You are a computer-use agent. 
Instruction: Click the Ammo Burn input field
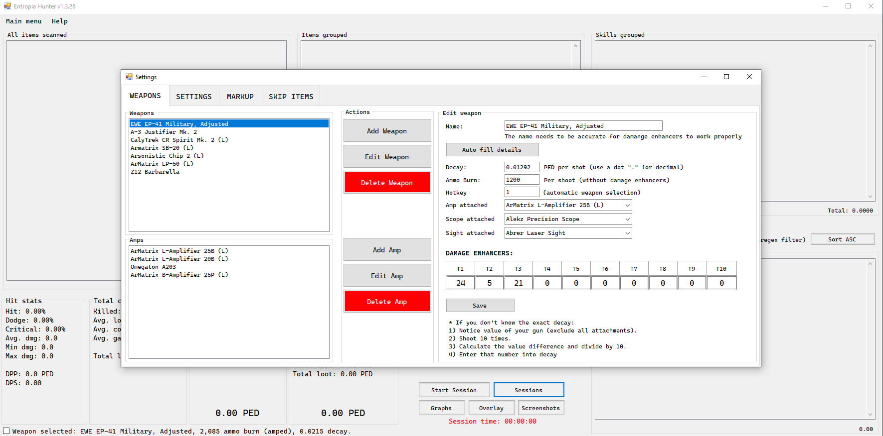(x=522, y=180)
